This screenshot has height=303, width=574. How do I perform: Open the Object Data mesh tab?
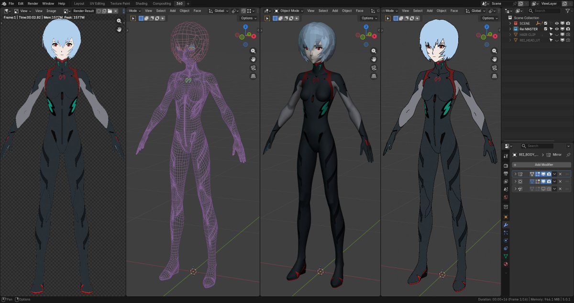tap(506, 256)
